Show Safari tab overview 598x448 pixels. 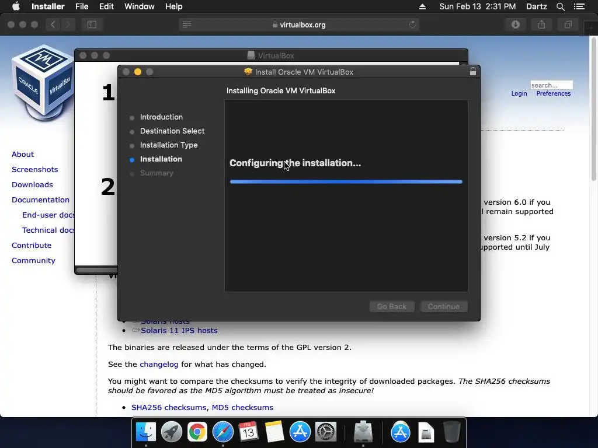click(x=568, y=24)
